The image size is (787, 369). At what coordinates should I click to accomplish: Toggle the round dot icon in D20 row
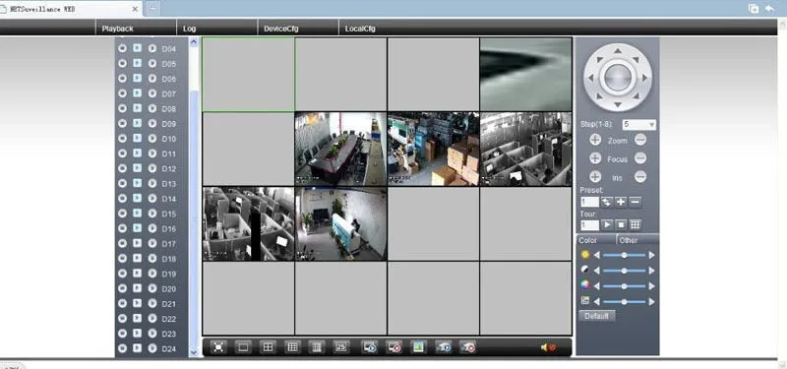[x=122, y=288]
